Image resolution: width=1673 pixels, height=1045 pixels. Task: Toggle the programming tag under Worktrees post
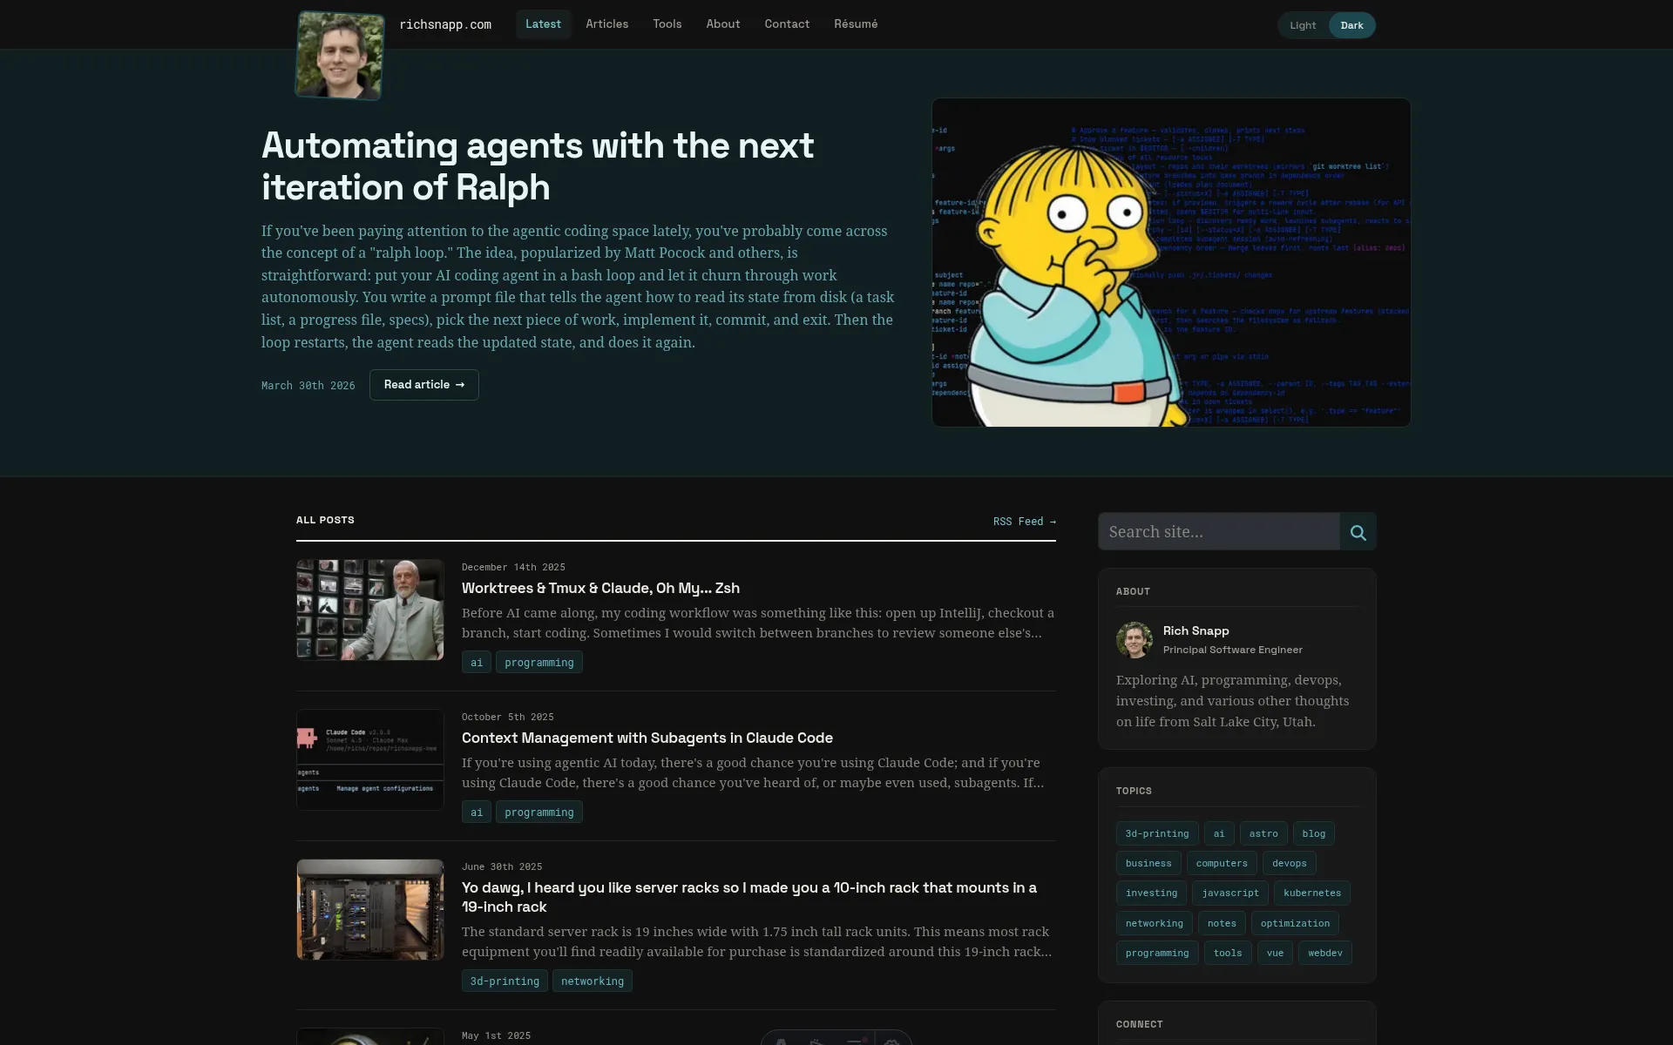[538, 662]
